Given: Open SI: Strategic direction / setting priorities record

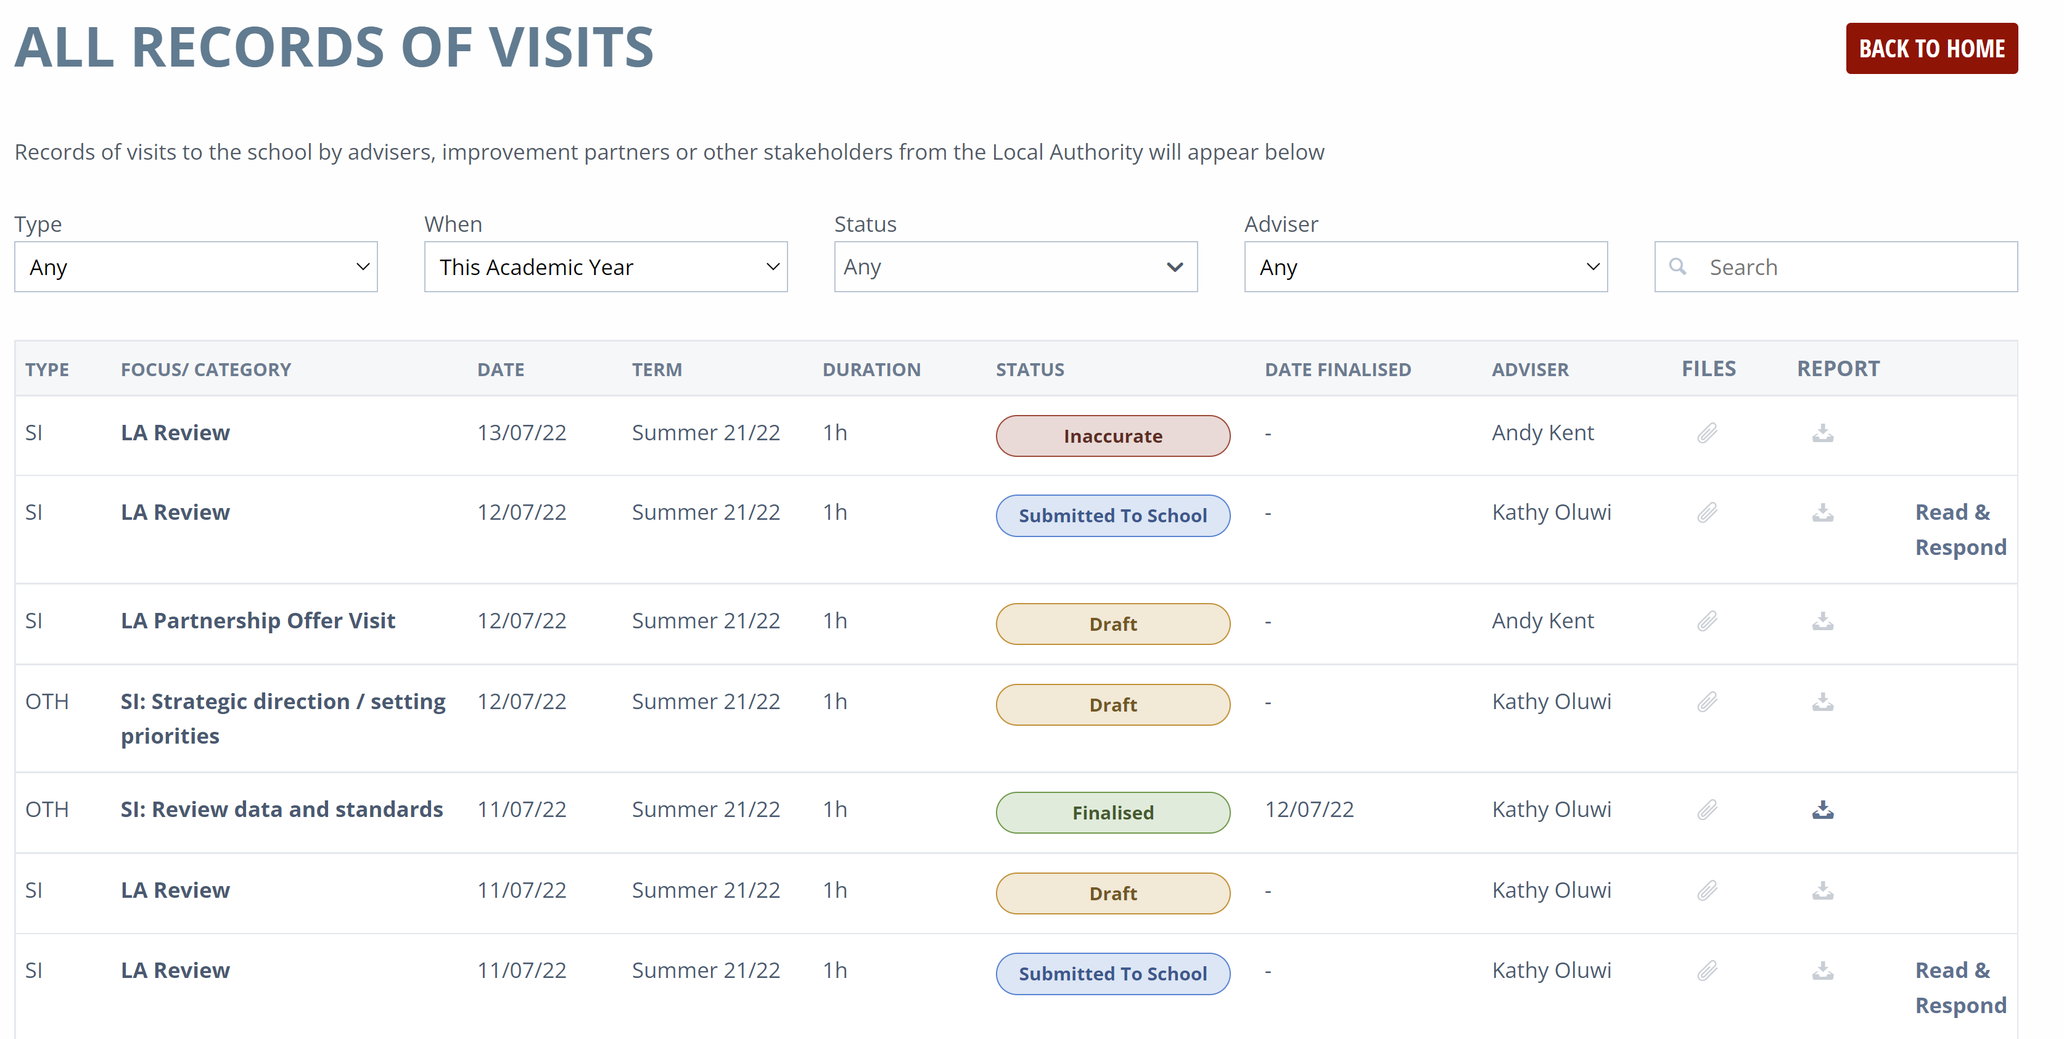Looking at the screenshot, I should pyautogui.click(x=282, y=718).
